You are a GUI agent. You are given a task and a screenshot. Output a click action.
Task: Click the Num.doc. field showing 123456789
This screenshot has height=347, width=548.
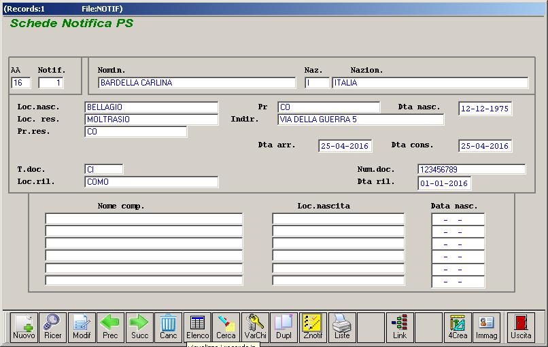point(471,169)
